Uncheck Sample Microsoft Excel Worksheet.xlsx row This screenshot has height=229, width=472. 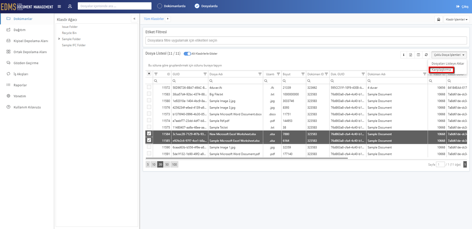149,140
